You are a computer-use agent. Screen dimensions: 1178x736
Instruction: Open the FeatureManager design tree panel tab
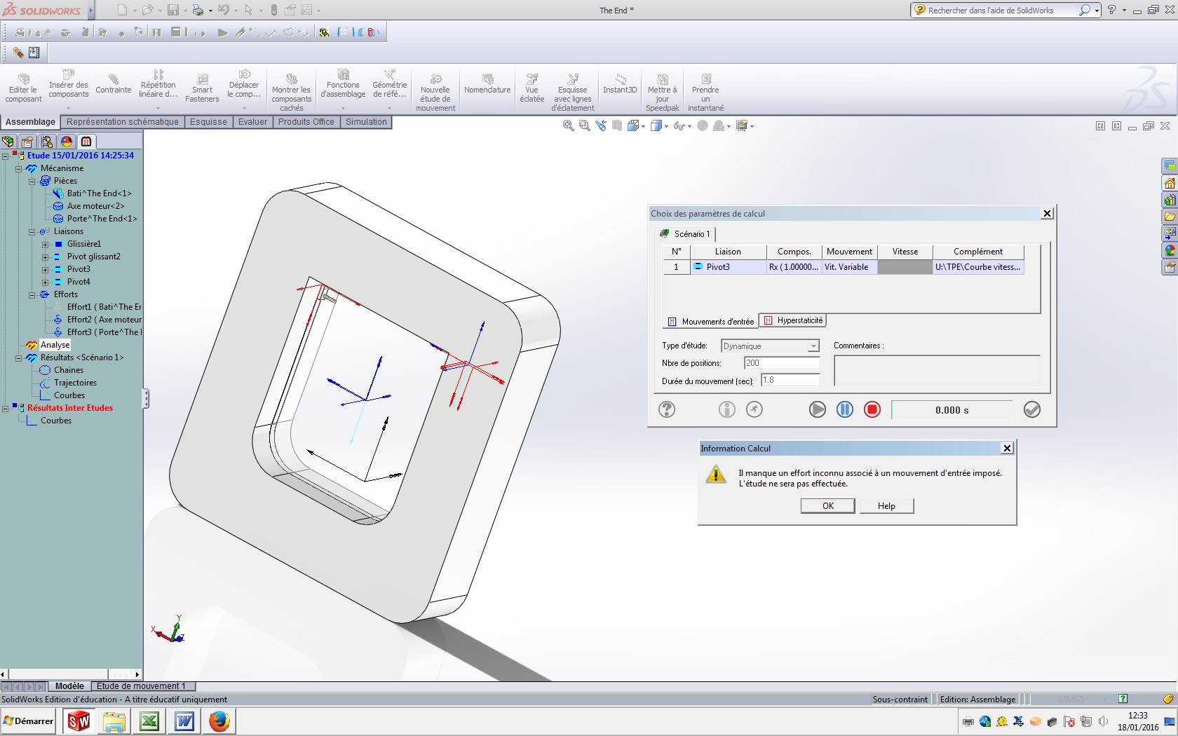[8, 141]
